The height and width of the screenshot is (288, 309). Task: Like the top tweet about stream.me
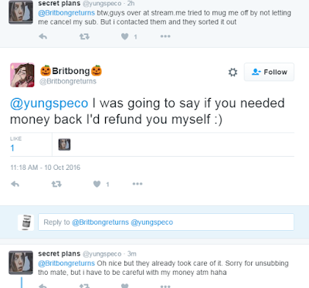click(x=125, y=36)
